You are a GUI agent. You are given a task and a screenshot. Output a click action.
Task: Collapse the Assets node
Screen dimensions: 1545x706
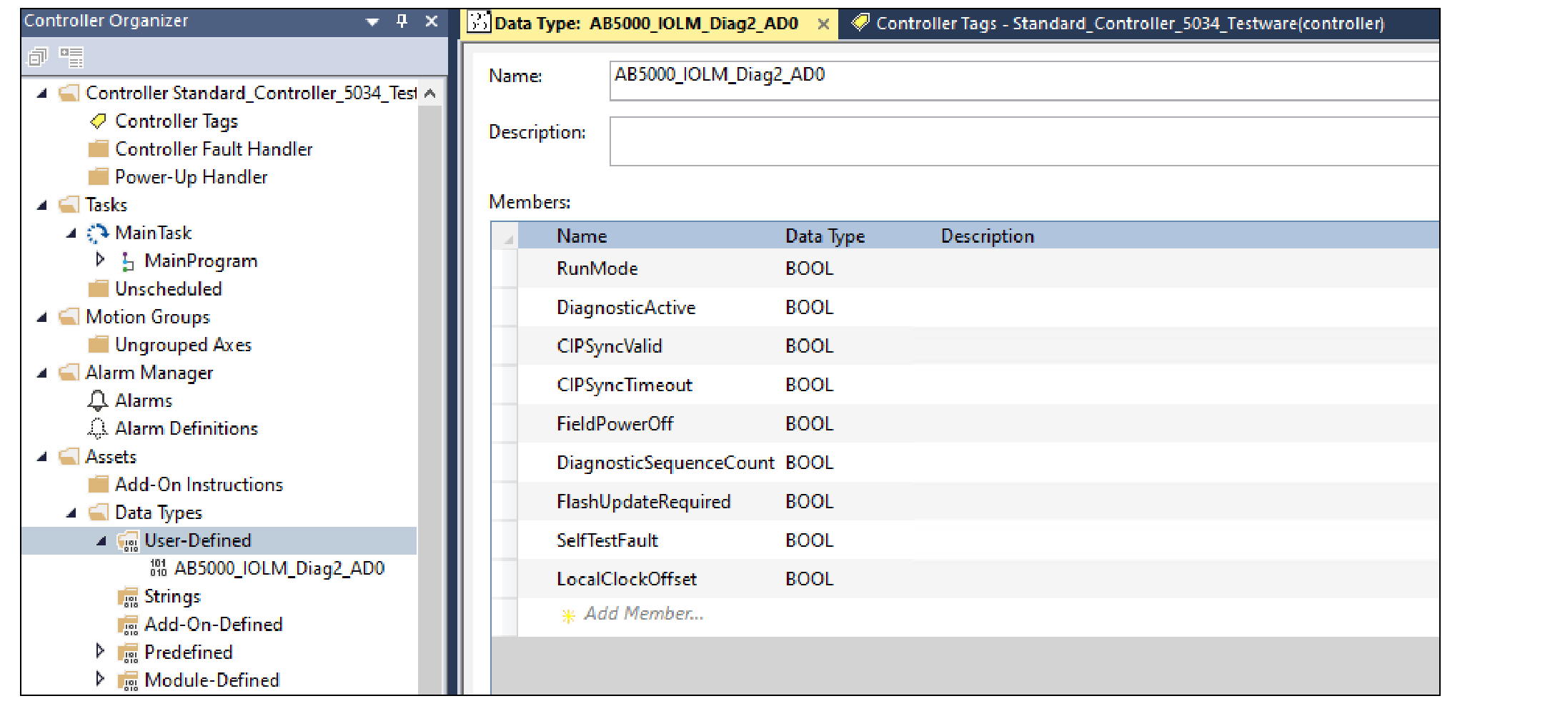pos(42,458)
